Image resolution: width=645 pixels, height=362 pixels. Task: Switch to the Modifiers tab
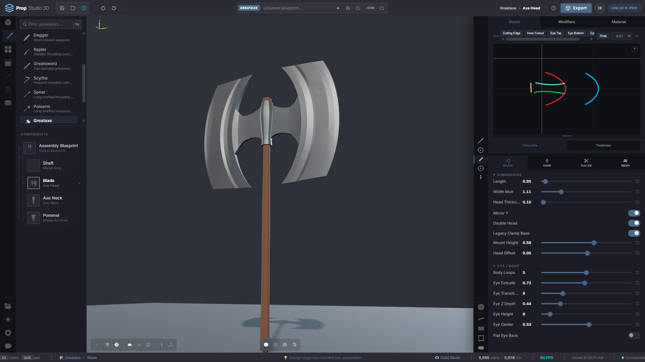point(566,22)
